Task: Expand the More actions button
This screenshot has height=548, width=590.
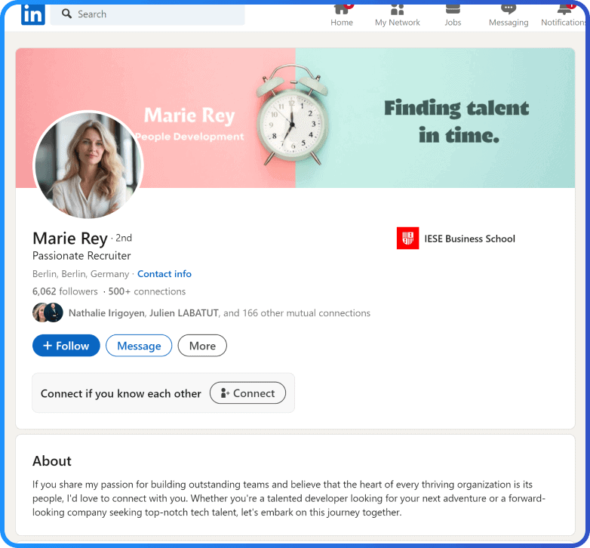Action: [x=202, y=346]
